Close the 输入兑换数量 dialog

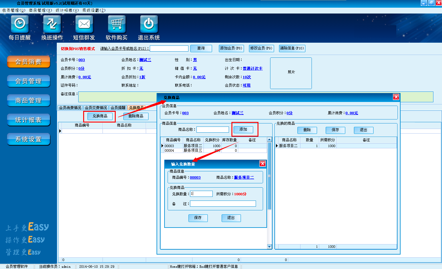pyautogui.click(x=262, y=164)
